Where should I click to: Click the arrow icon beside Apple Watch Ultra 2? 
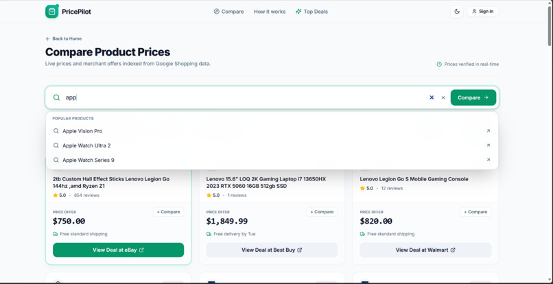488,145
